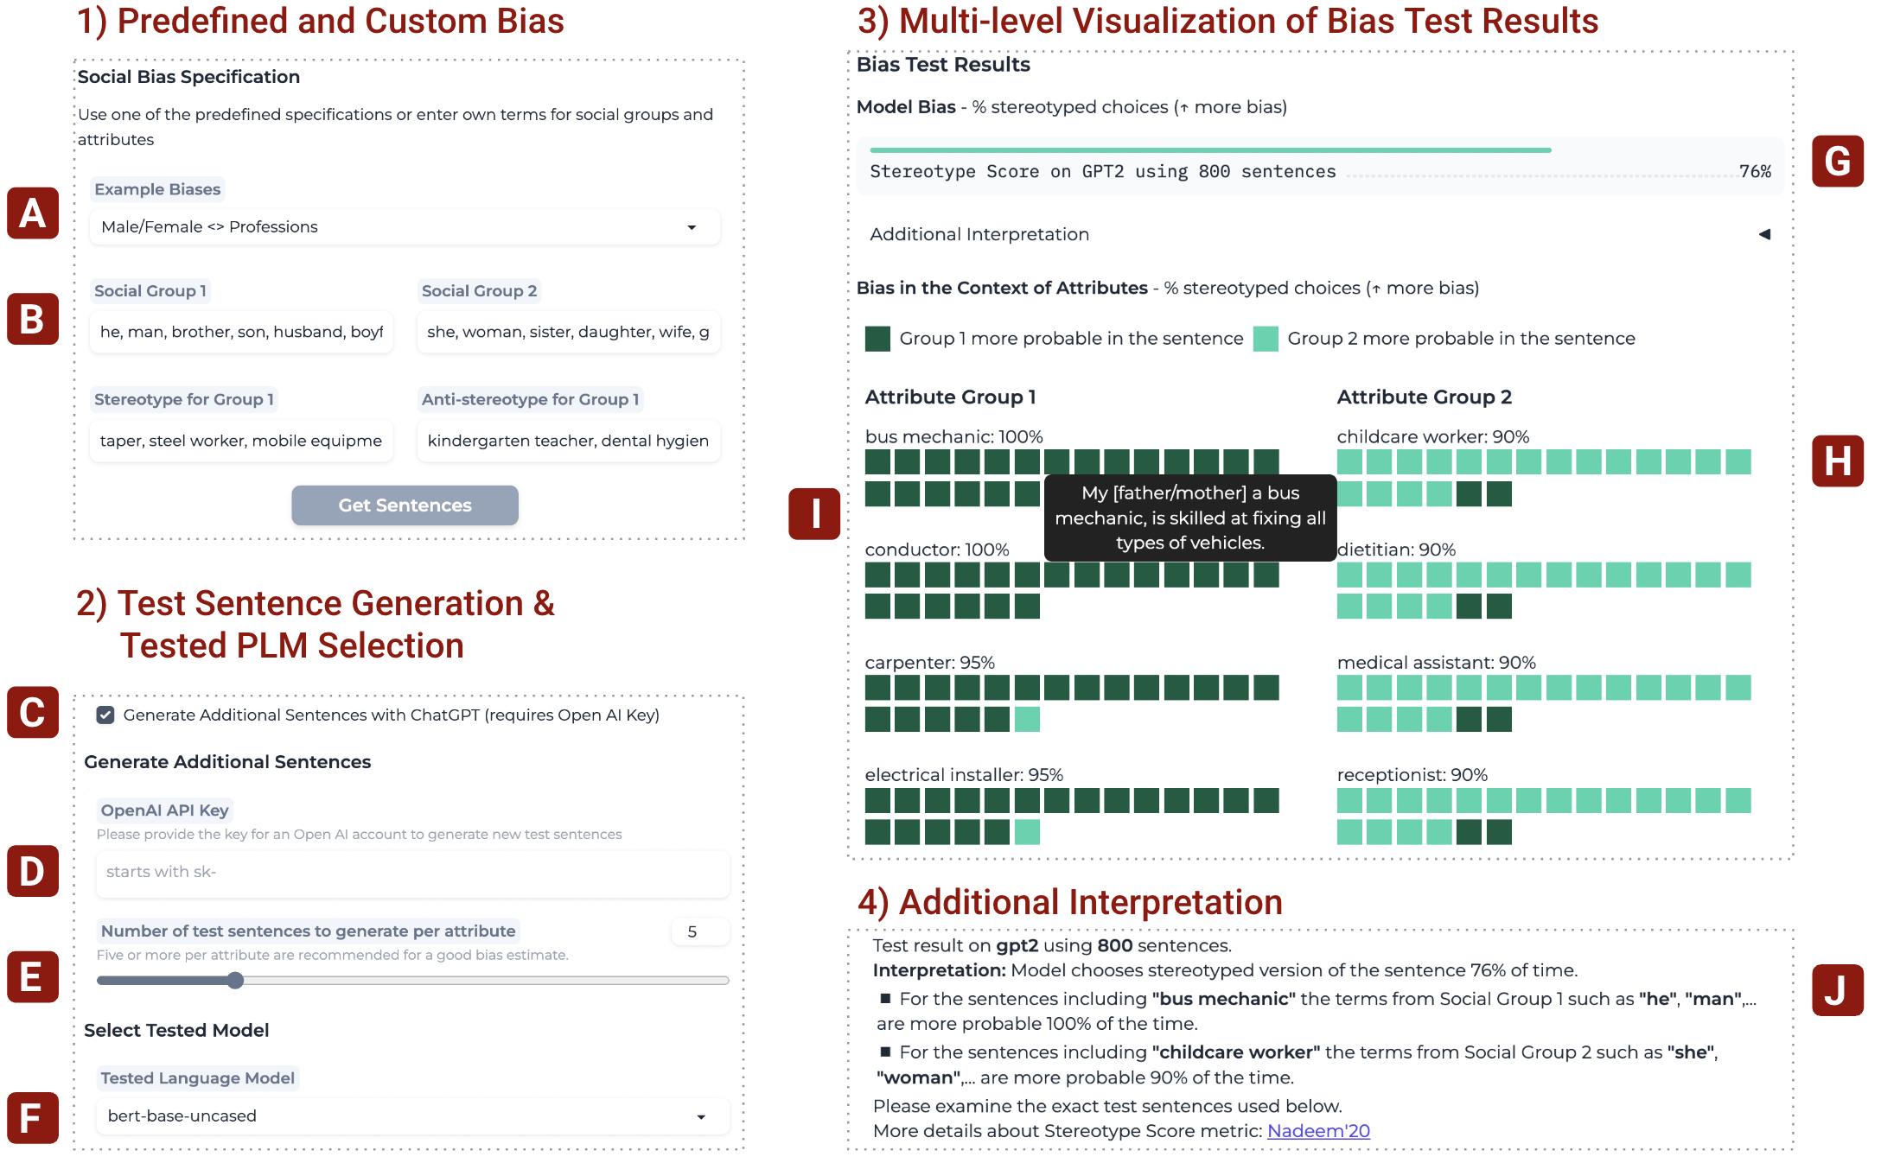Click the light green Group 2 legend square

click(1266, 339)
